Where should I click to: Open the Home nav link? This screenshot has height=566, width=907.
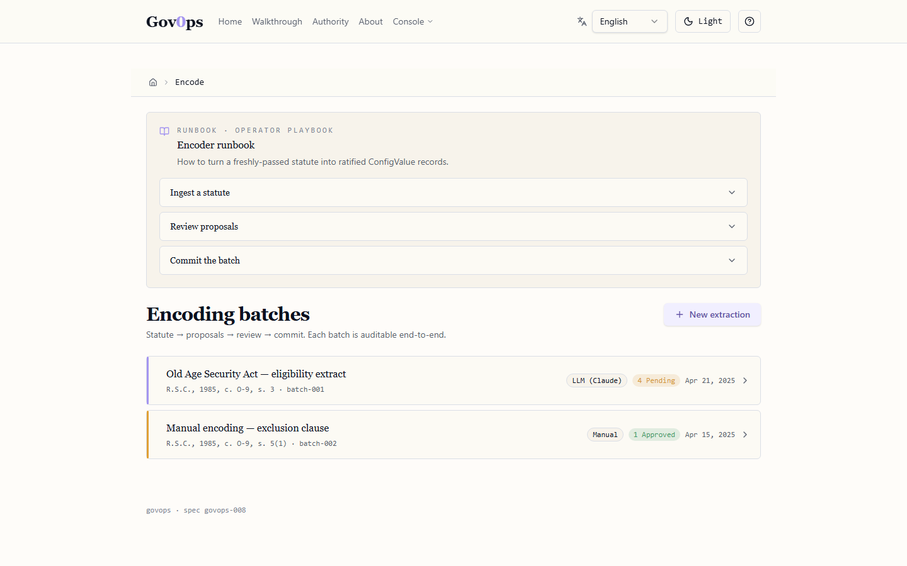point(230,21)
